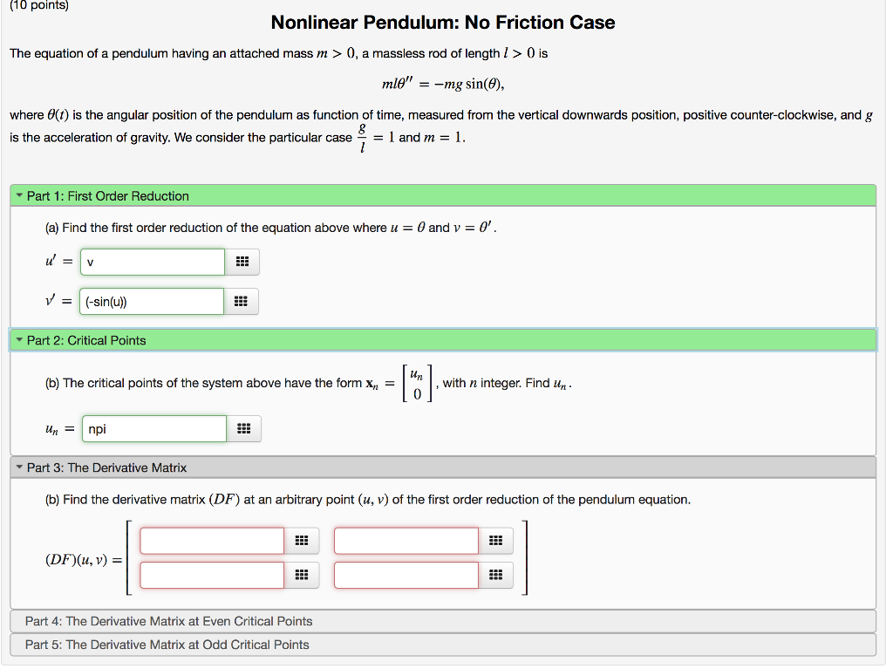Open the keypad for the top-right DF matrix entry
This screenshot has height=669, width=893.
495,540
